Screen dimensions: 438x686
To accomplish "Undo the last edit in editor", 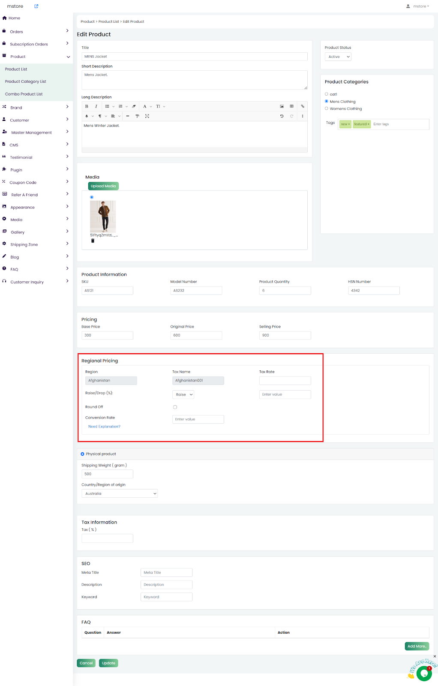I will 282,116.
